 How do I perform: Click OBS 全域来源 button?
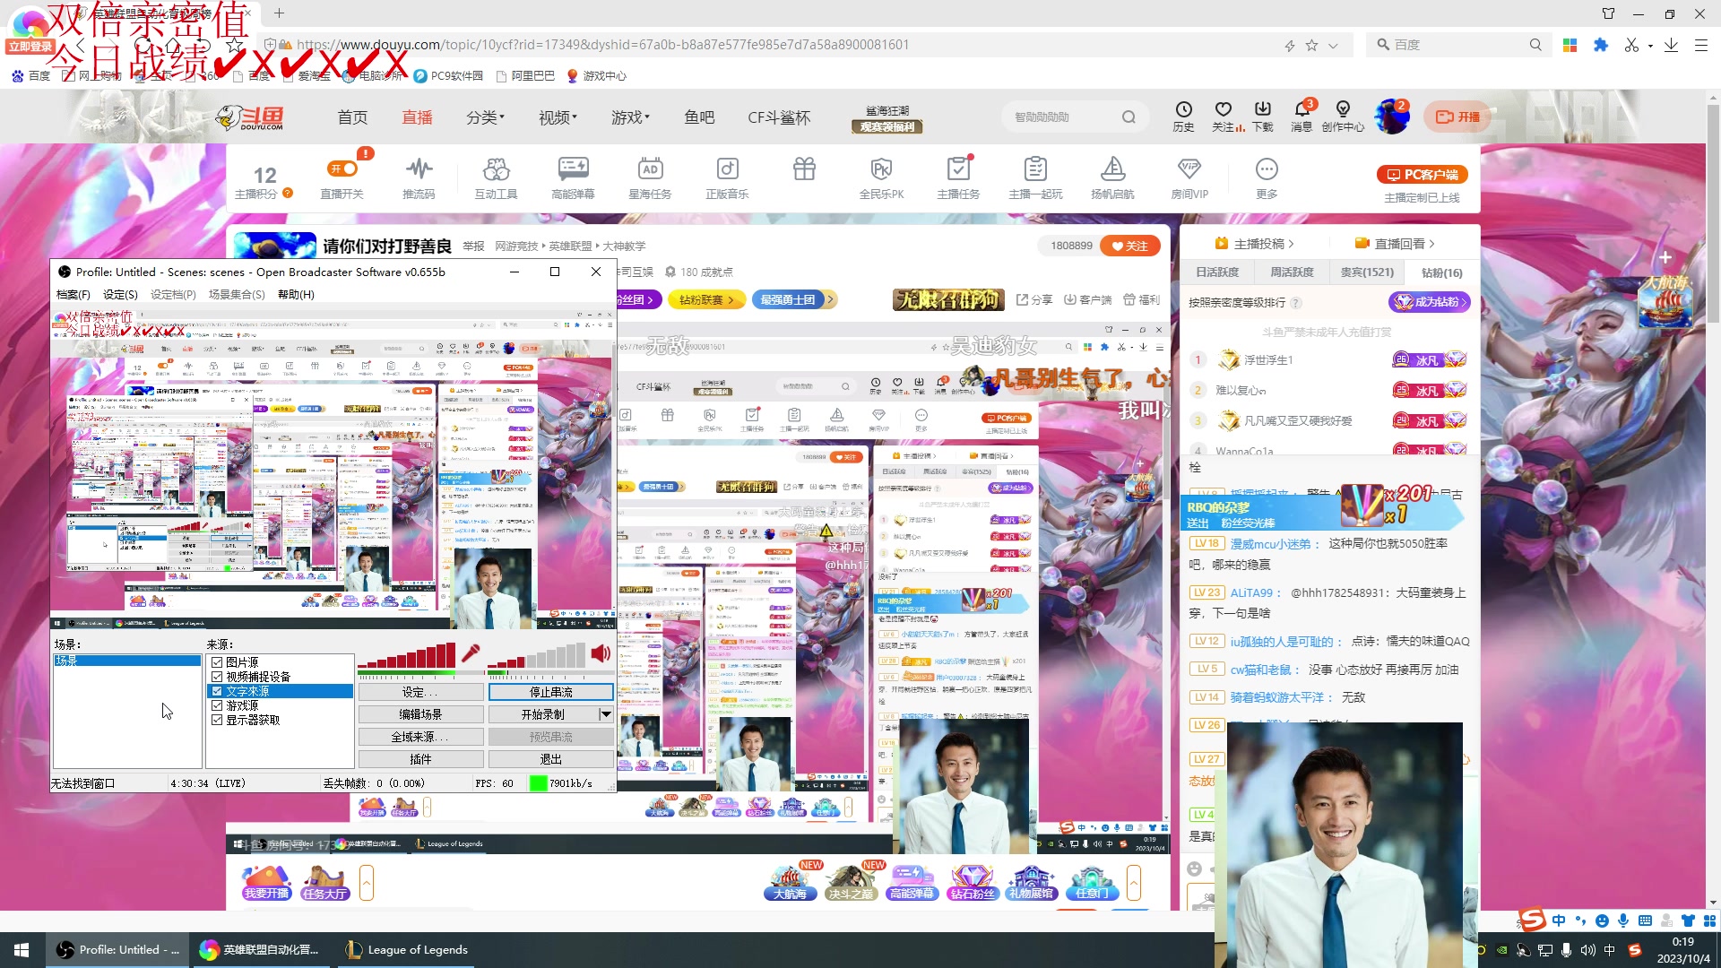coord(420,737)
